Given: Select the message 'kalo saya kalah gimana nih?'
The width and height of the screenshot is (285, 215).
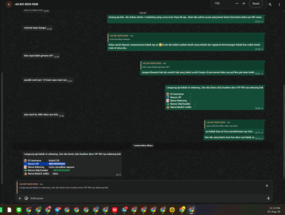Looking at the screenshot, I should click(41, 56).
